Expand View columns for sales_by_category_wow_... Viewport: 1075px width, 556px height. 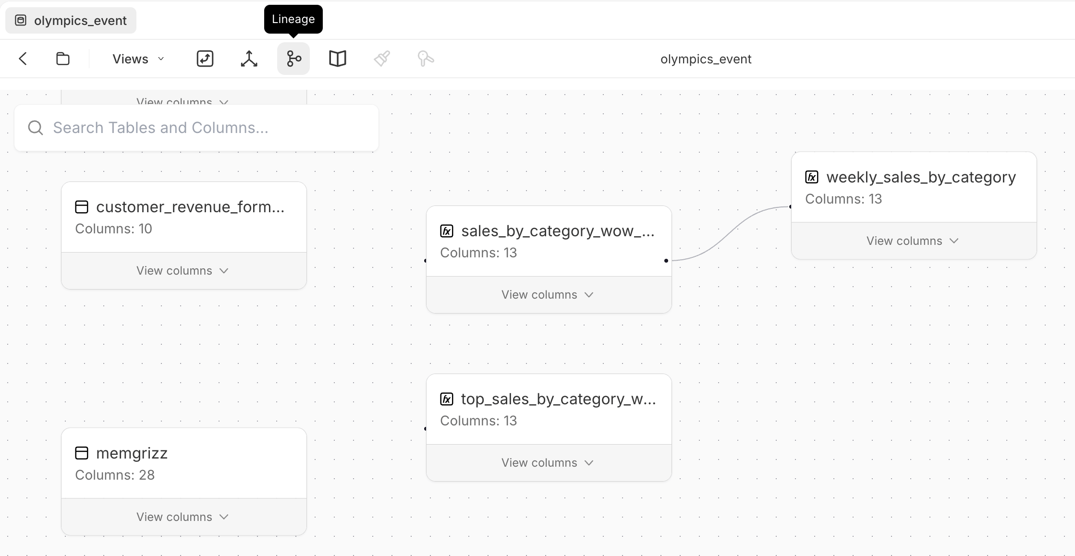(x=549, y=295)
